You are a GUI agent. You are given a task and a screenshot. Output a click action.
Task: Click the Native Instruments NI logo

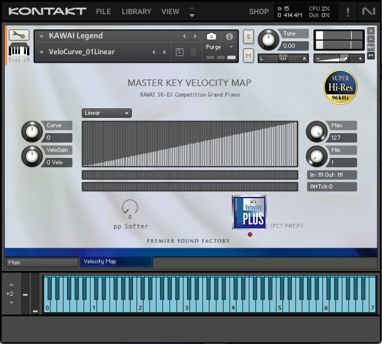[369, 11]
